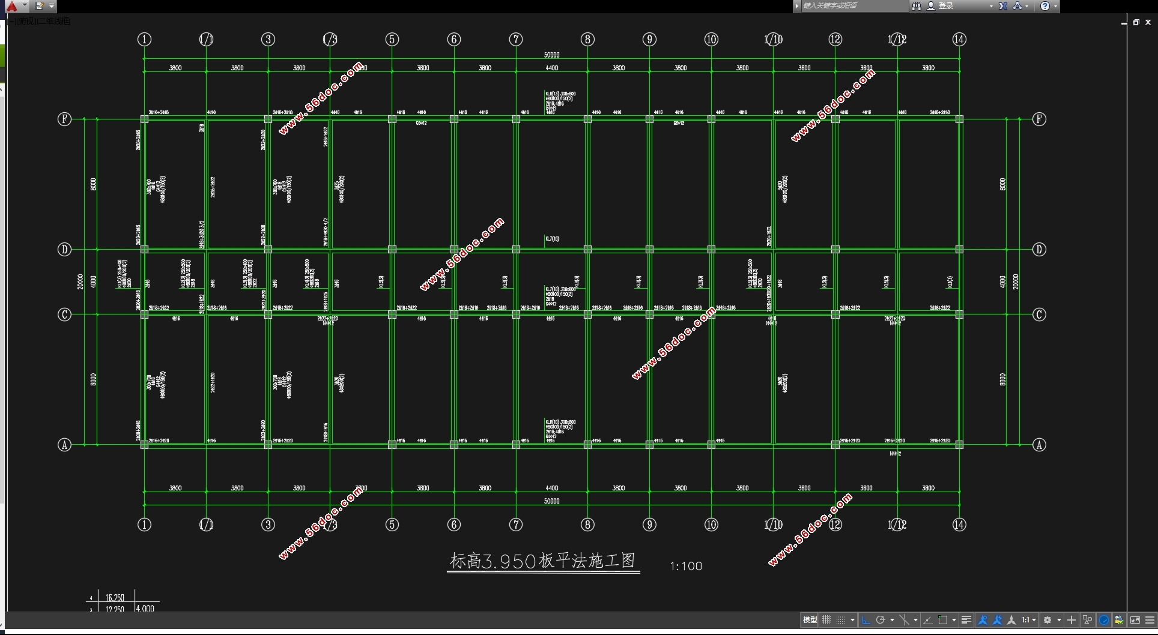
Task: Click the clean screen fullscreen icon
Action: pyautogui.click(x=1135, y=620)
